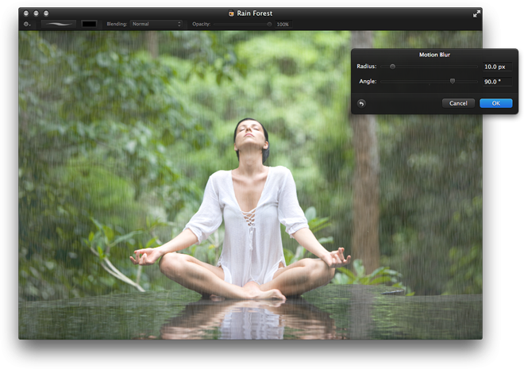Screen dimensions: 524x369
Task: Open the Blending mode Normal dropdown
Action: tap(156, 24)
